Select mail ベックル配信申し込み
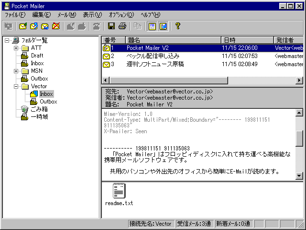The width and height of the screenshot is (306, 230). coord(203,56)
